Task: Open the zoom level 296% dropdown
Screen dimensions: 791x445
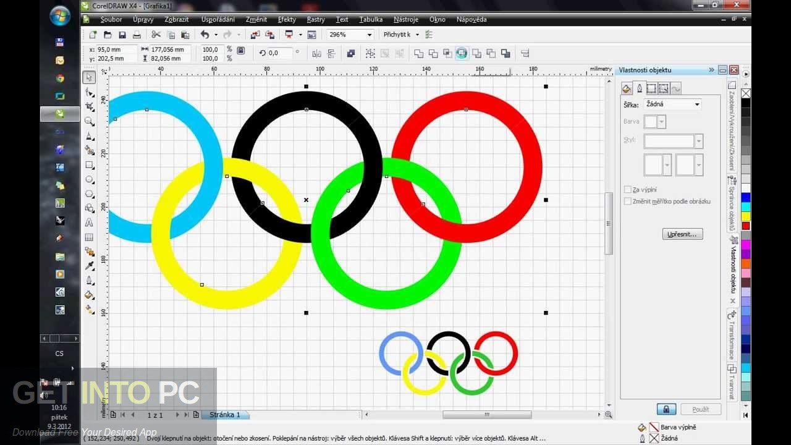Action: click(370, 35)
